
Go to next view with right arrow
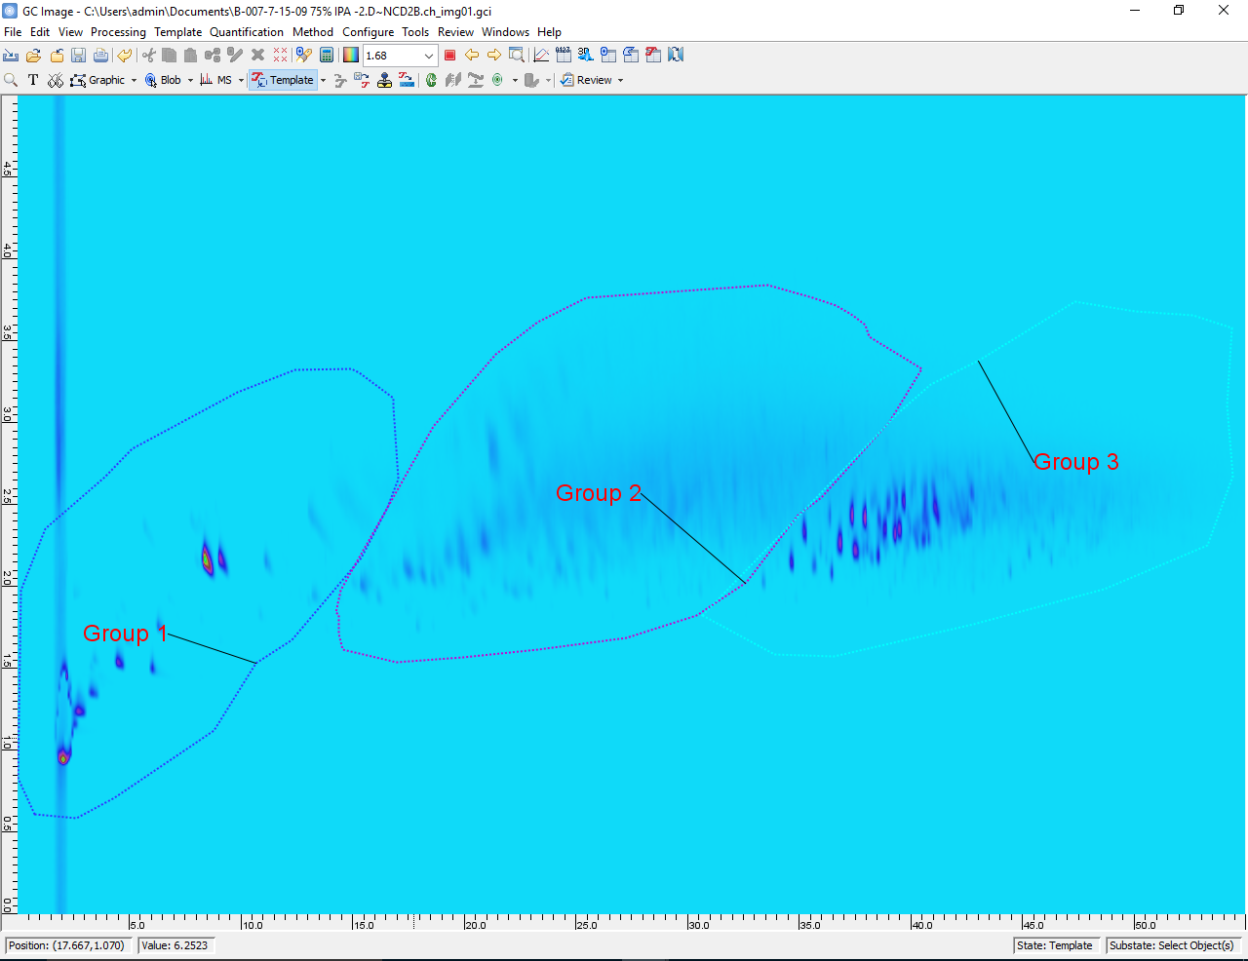tap(494, 56)
